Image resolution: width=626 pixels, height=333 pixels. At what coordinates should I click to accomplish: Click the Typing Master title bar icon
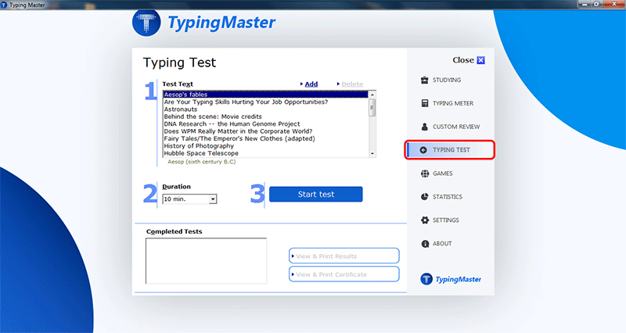point(4,5)
